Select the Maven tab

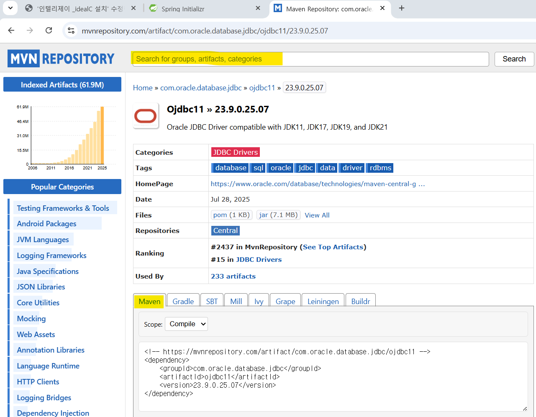(x=149, y=301)
